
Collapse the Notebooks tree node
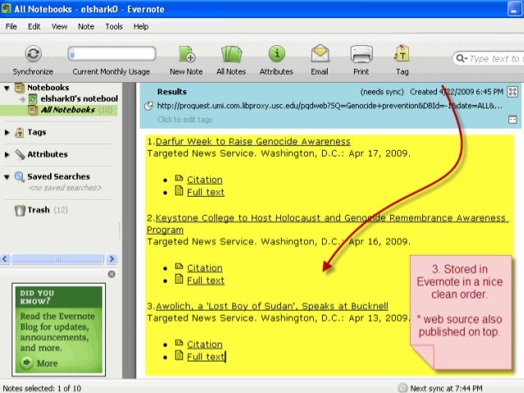tap(7, 88)
